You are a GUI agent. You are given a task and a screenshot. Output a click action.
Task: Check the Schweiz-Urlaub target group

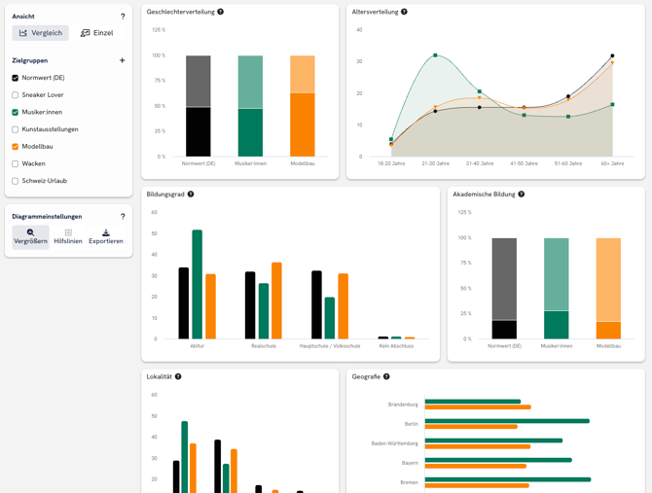[16, 181]
